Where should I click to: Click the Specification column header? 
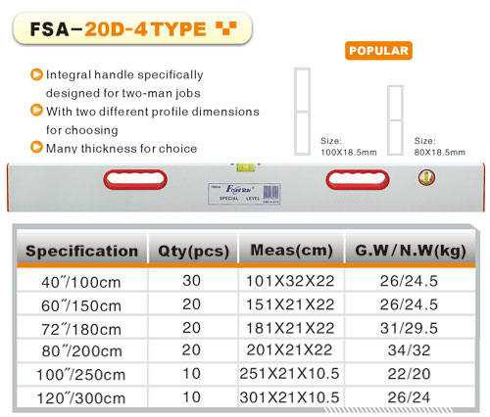[82, 251]
